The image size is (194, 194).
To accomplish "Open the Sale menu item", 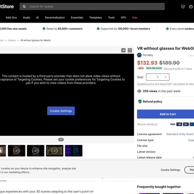I will [x=135, y=18].
